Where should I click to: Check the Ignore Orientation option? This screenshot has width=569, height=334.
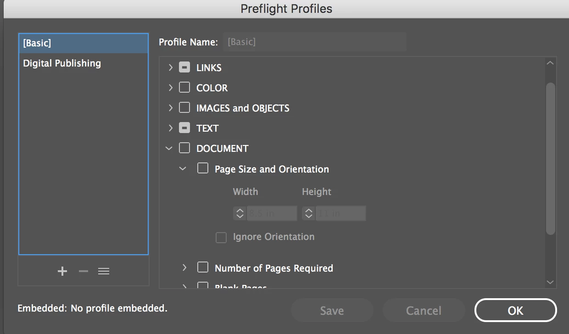tap(221, 237)
